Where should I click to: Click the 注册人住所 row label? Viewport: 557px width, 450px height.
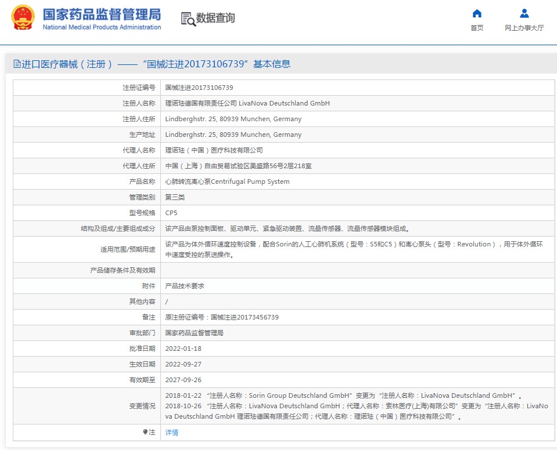tap(139, 119)
